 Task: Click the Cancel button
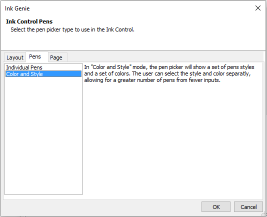tap(248, 207)
